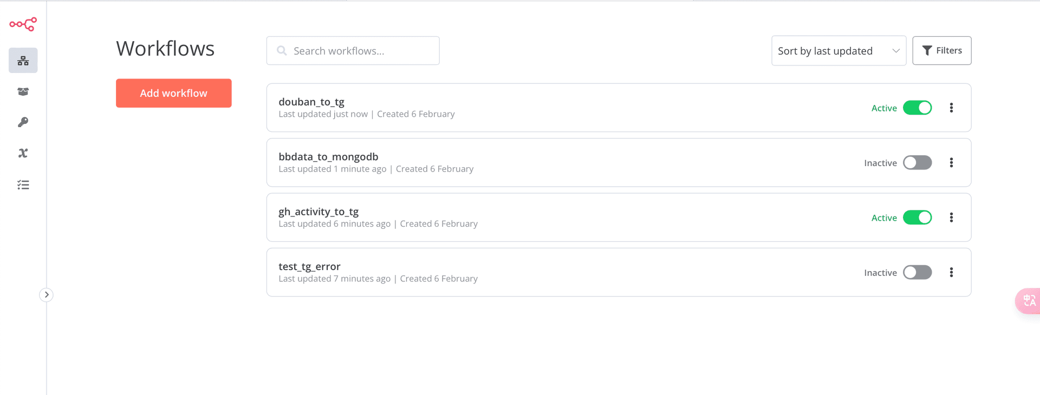The image size is (1040, 395).
Task: Click the Search workflows input field
Action: (x=353, y=51)
